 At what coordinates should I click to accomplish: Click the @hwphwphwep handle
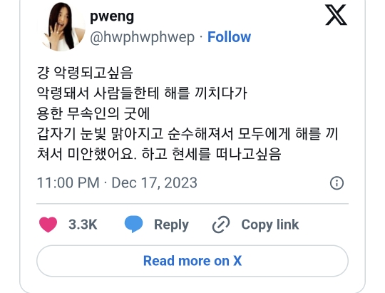[x=142, y=38]
